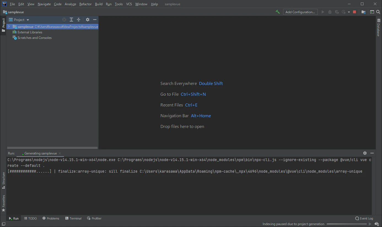This screenshot has width=382, height=227.
Task: Open the File menu
Action: click(12, 4)
